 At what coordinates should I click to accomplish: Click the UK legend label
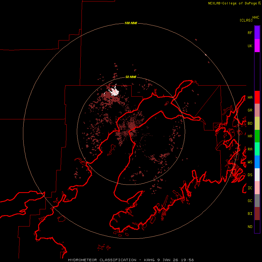(250, 46)
